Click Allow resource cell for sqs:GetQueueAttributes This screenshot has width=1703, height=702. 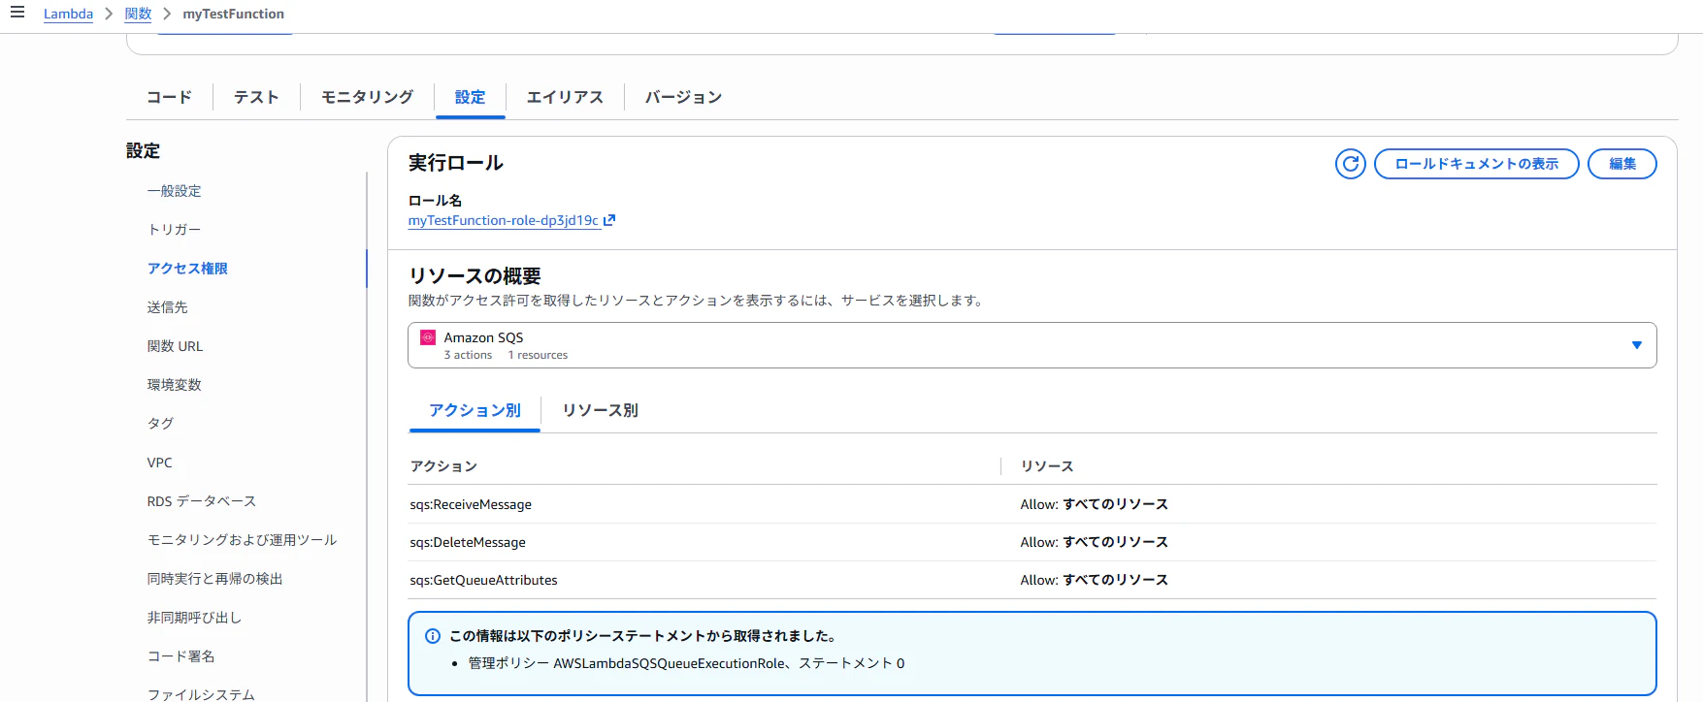coord(1095,580)
